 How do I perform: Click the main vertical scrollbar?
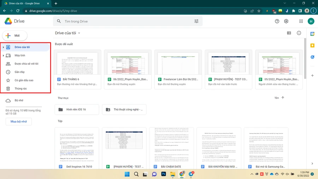tap(305, 59)
